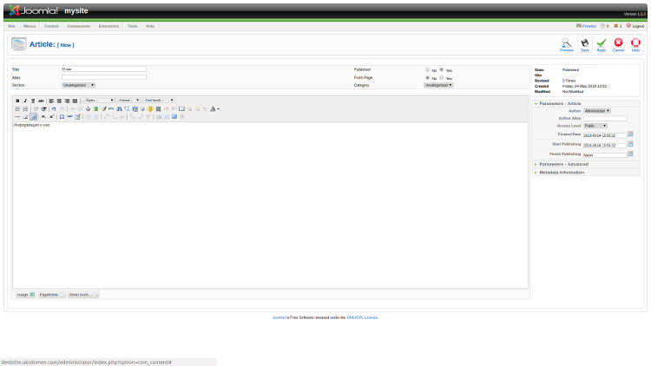The height and width of the screenshot is (366, 651).
Task: Insert an emoticon using the smiley icon
Action: (x=150, y=108)
